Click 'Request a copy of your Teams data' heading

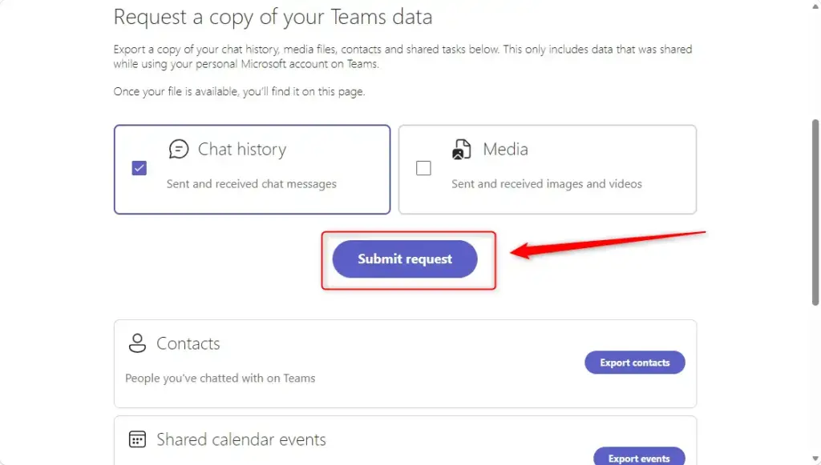(273, 17)
